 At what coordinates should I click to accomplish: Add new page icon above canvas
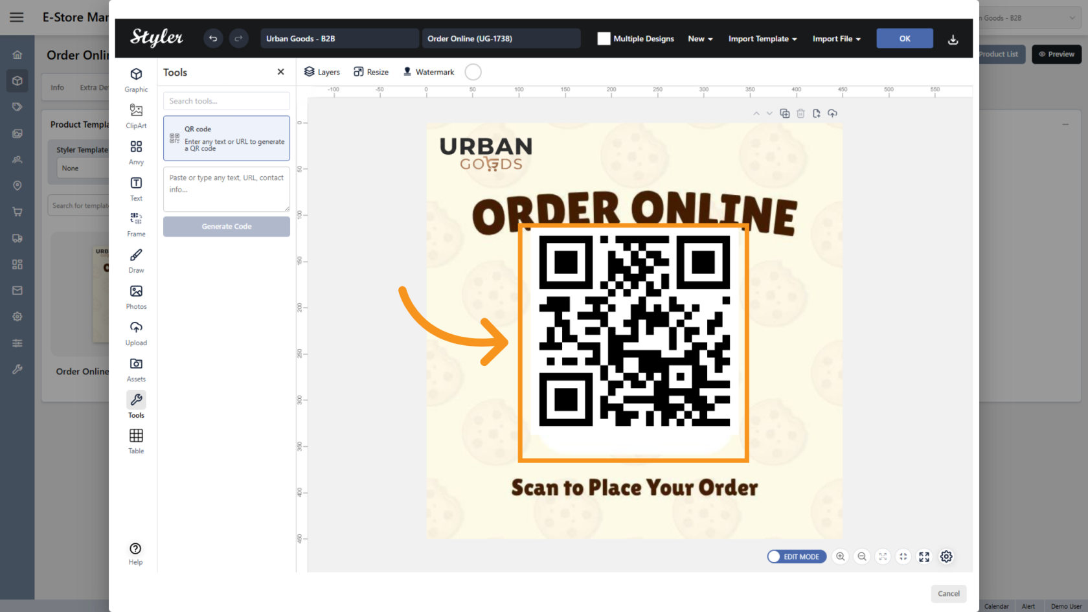[817, 113]
